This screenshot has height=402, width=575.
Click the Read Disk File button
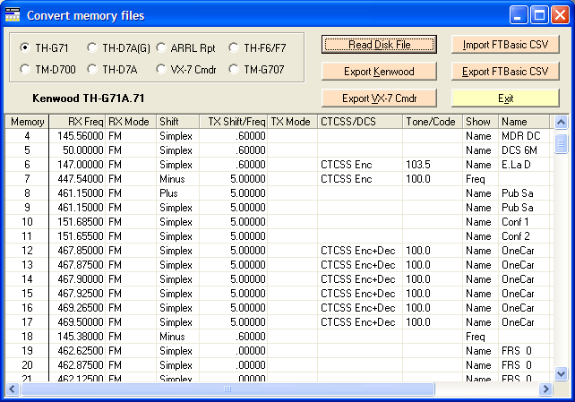click(x=379, y=45)
